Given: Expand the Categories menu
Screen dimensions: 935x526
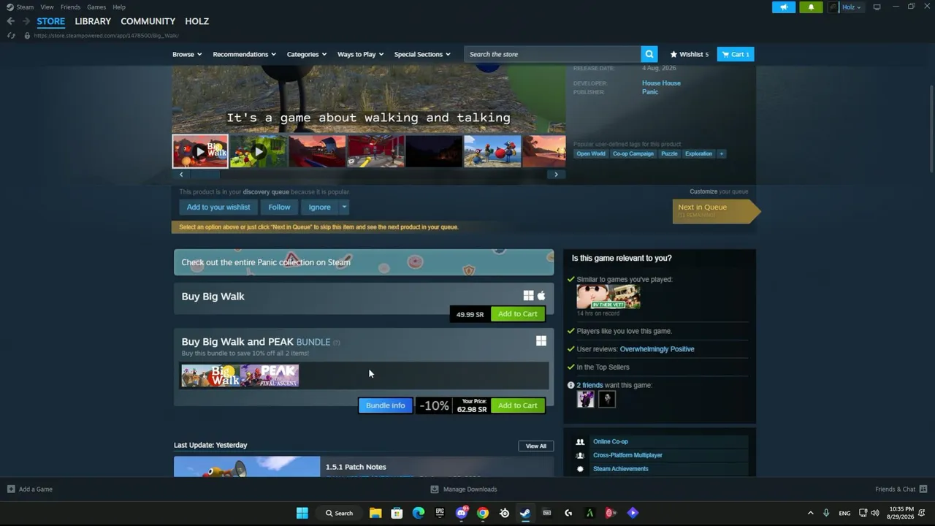Looking at the screenshot, I should [307, 54].
